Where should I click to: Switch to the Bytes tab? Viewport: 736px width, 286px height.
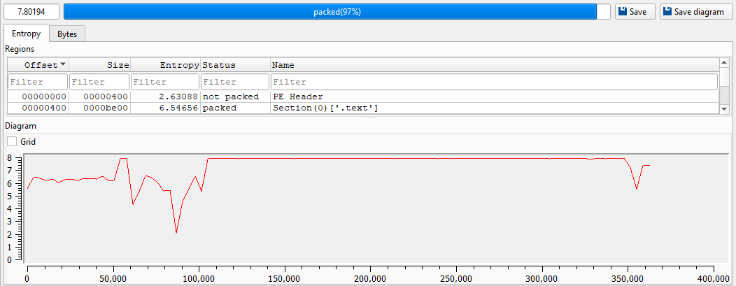click(67, 34)
